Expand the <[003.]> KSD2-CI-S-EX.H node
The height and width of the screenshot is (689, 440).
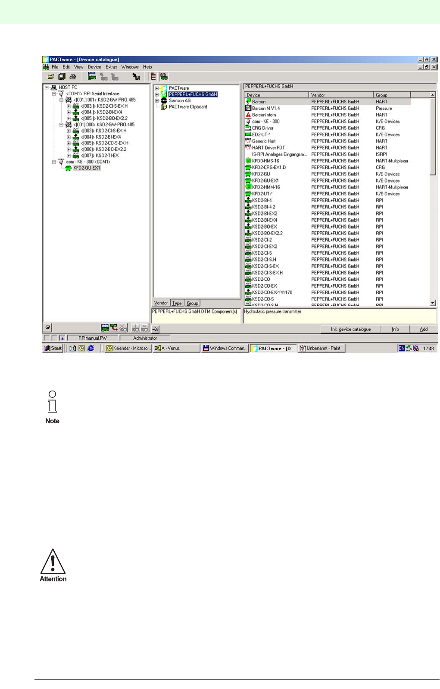[69, 106]
